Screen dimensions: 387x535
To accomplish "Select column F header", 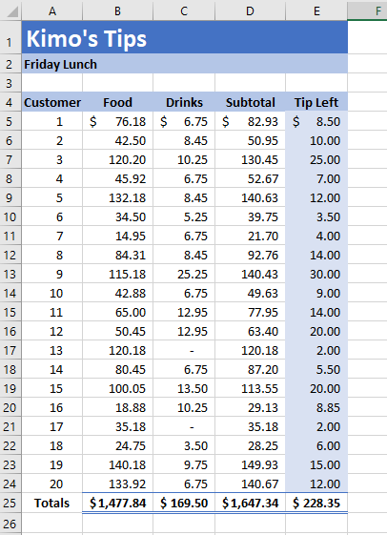I will pyautogui.click(x=367, y=10).
